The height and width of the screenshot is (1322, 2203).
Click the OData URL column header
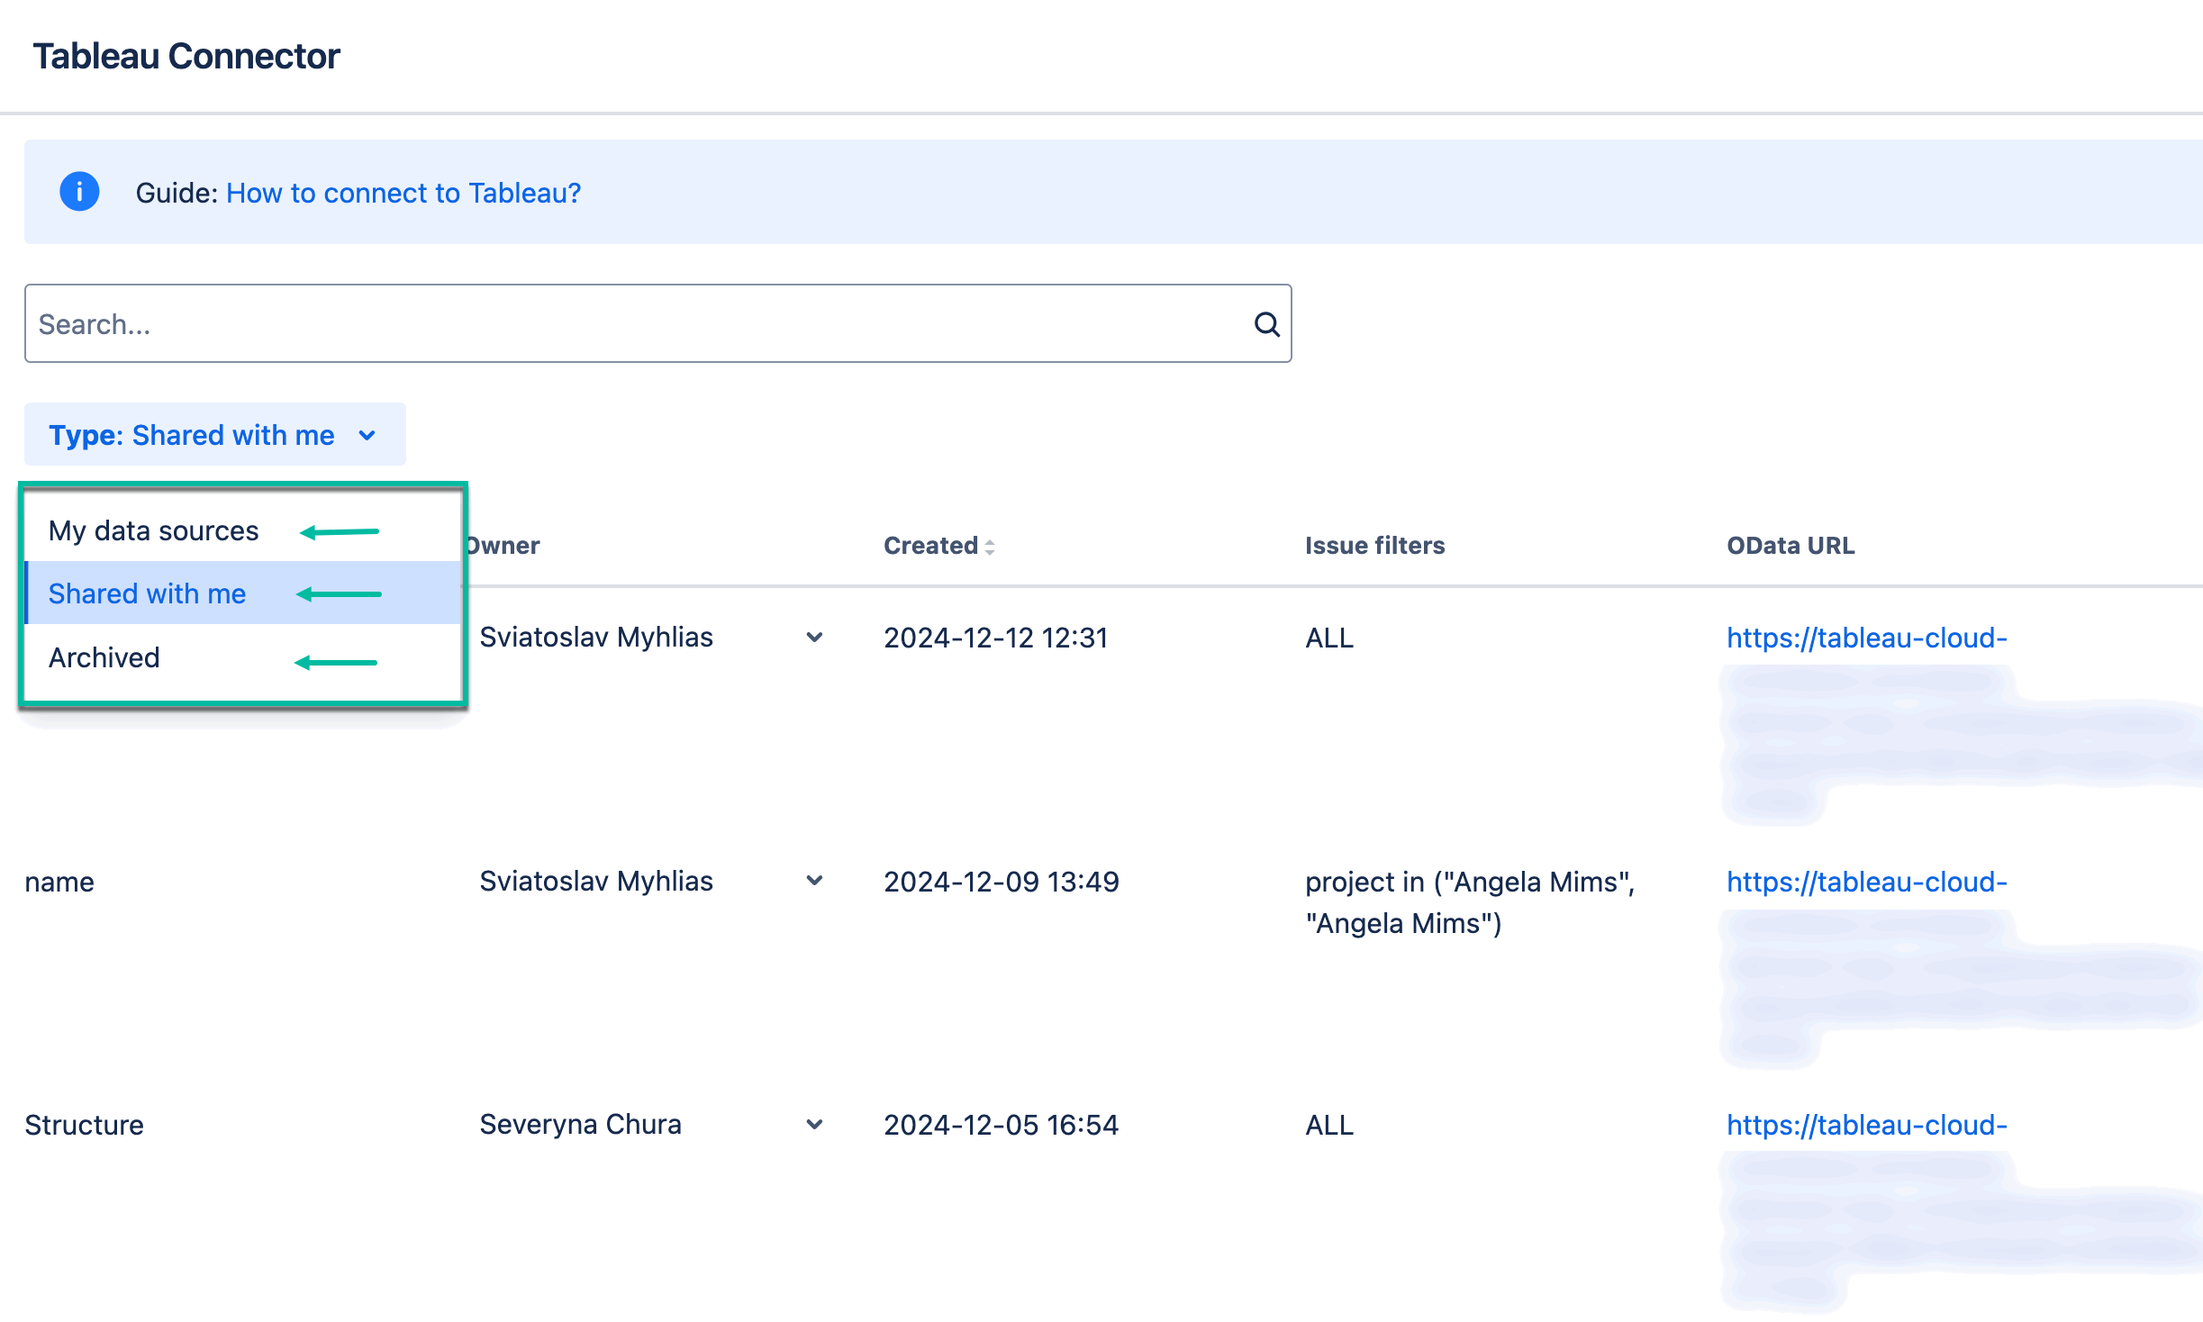[x=1790, y=545]
